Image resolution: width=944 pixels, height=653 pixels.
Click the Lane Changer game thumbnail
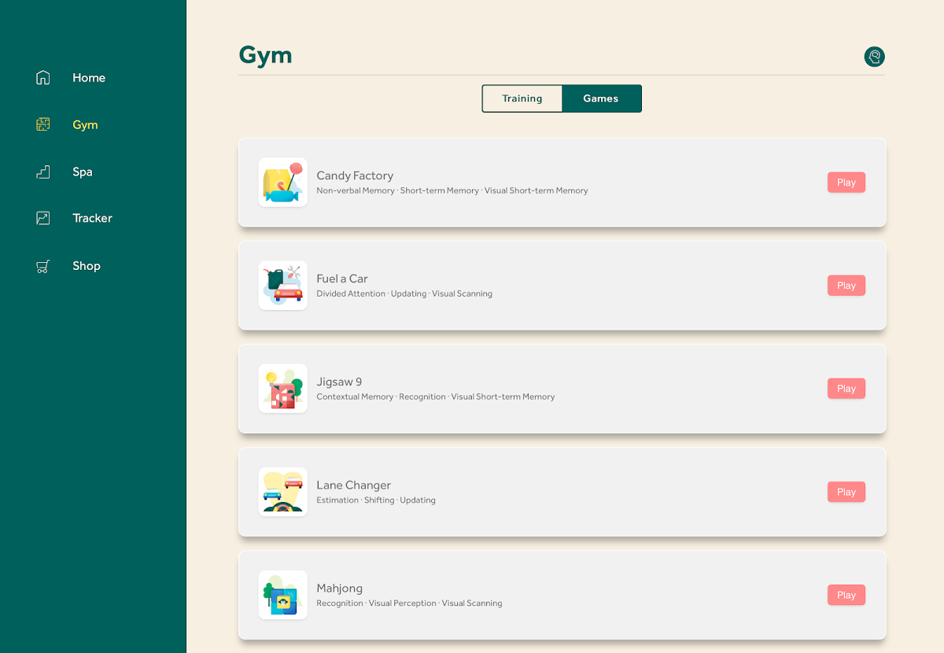pos(283,492)
